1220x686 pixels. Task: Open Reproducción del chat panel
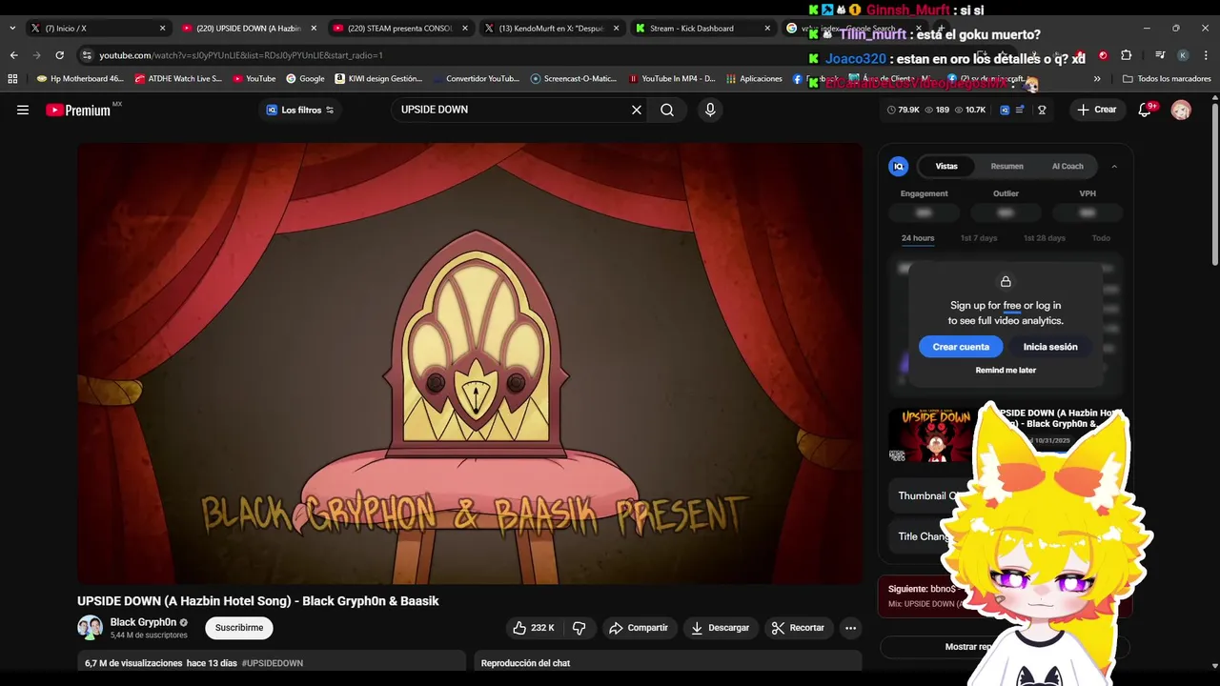[667, 663]
